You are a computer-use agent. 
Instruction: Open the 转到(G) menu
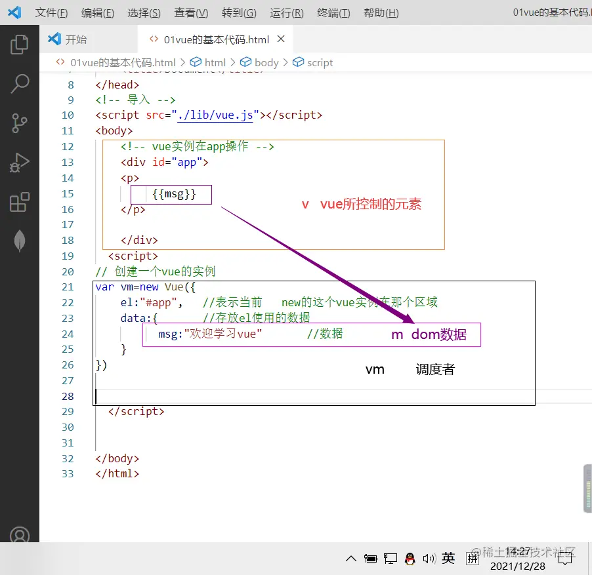[x=239, y=13]
